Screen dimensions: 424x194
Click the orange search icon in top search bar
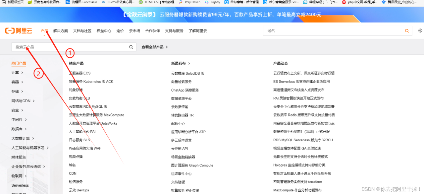(x=407, y=31)
